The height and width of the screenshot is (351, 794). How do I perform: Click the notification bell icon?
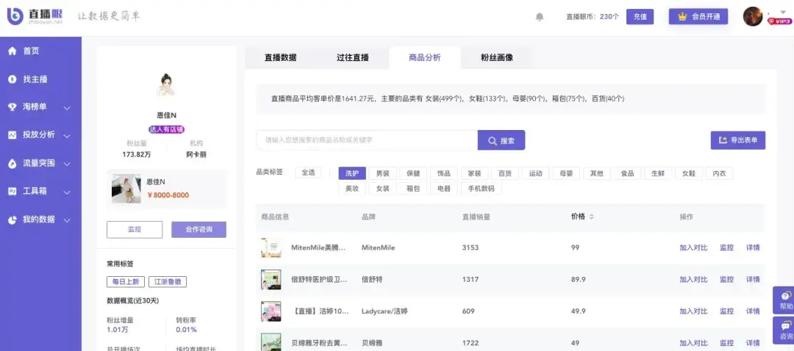click(x=540, y=17)
